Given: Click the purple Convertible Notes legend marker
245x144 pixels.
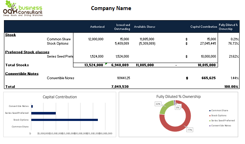Looking at the screenshot, I should [209, 125].
